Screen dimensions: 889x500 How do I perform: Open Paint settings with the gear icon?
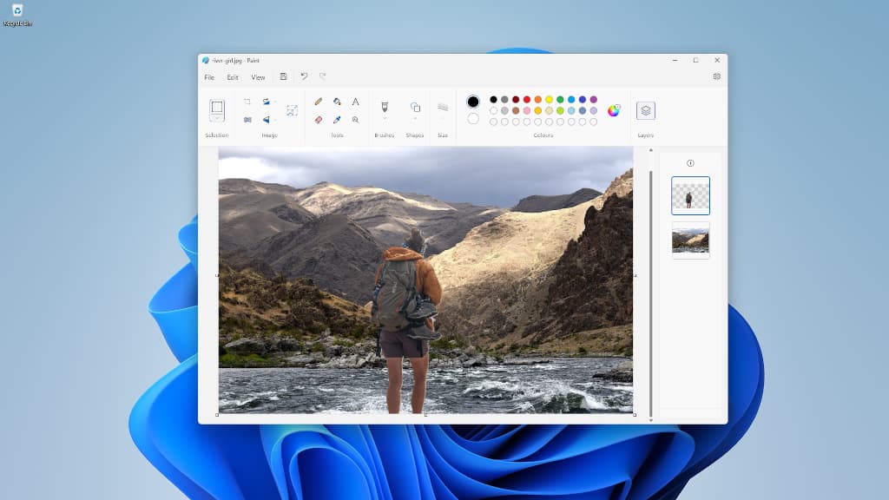pyautogui.click(x=718, y=77)
